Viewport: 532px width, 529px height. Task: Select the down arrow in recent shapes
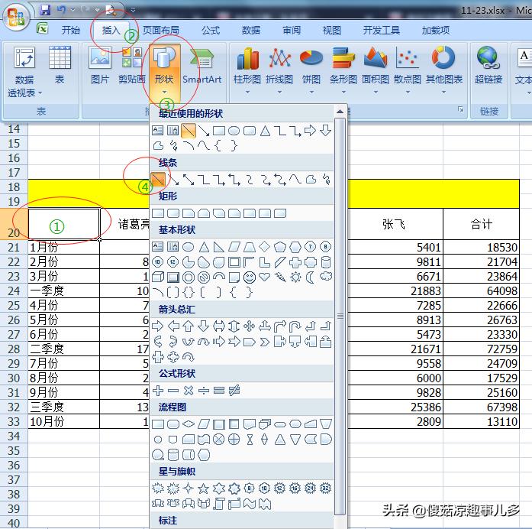tap(326, 131)
